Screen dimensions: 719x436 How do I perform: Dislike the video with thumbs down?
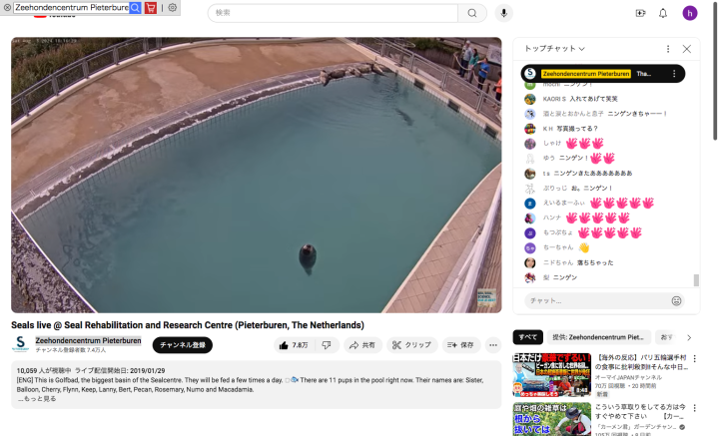pos(326,345)
